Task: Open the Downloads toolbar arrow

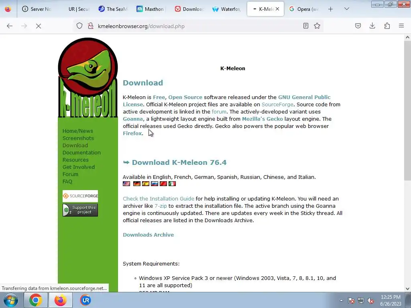Action: tap(372, 26)
